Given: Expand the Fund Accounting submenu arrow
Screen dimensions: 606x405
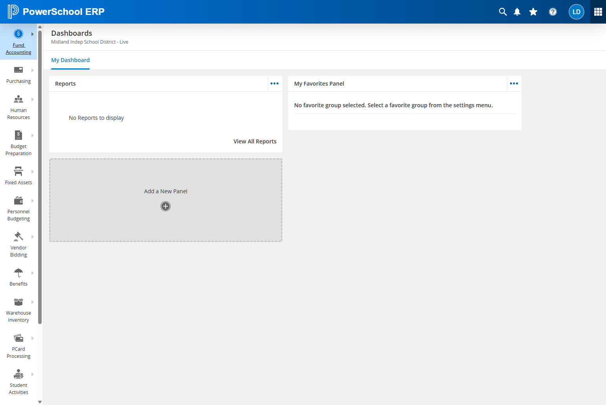Looking at the screenshot, I should coord(33,34).
